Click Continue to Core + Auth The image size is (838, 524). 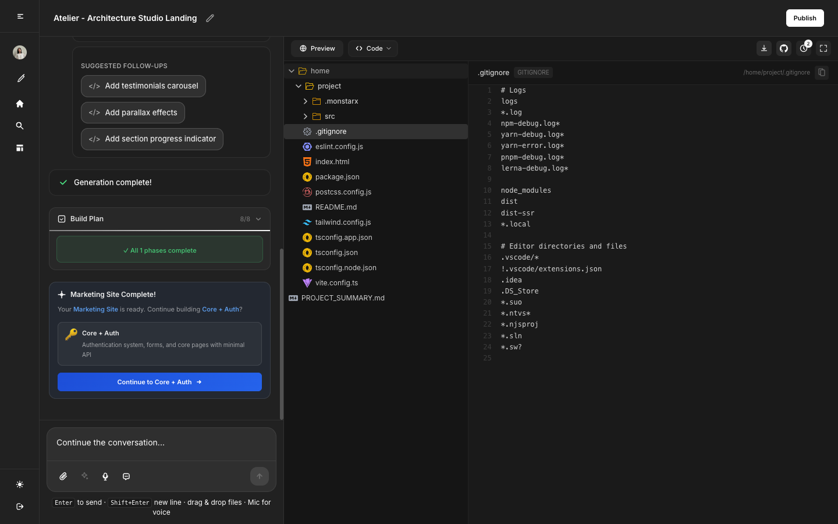pyautogui.click(x=159, y=382)
